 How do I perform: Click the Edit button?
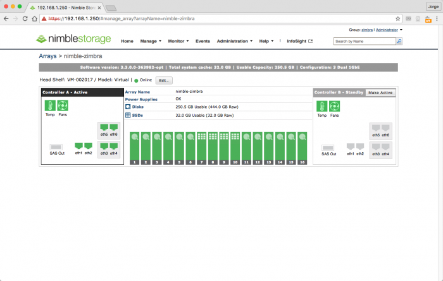(x=164, y=81)
